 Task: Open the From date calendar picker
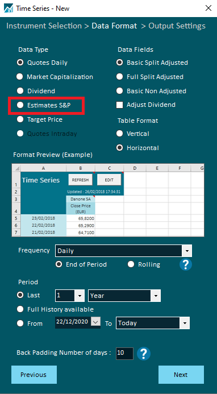tap(95, 321)
